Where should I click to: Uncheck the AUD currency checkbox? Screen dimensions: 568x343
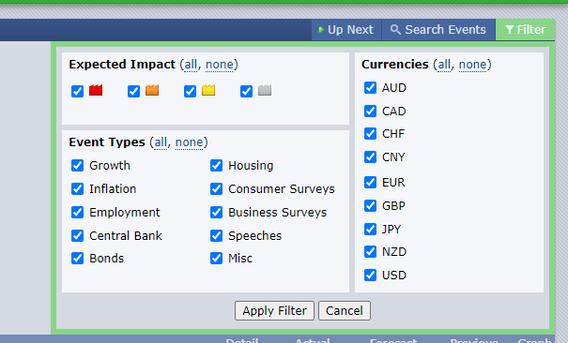tap(370, 87)
